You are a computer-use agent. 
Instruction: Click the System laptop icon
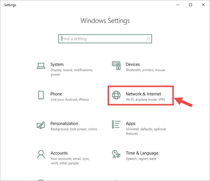point(41,65)
